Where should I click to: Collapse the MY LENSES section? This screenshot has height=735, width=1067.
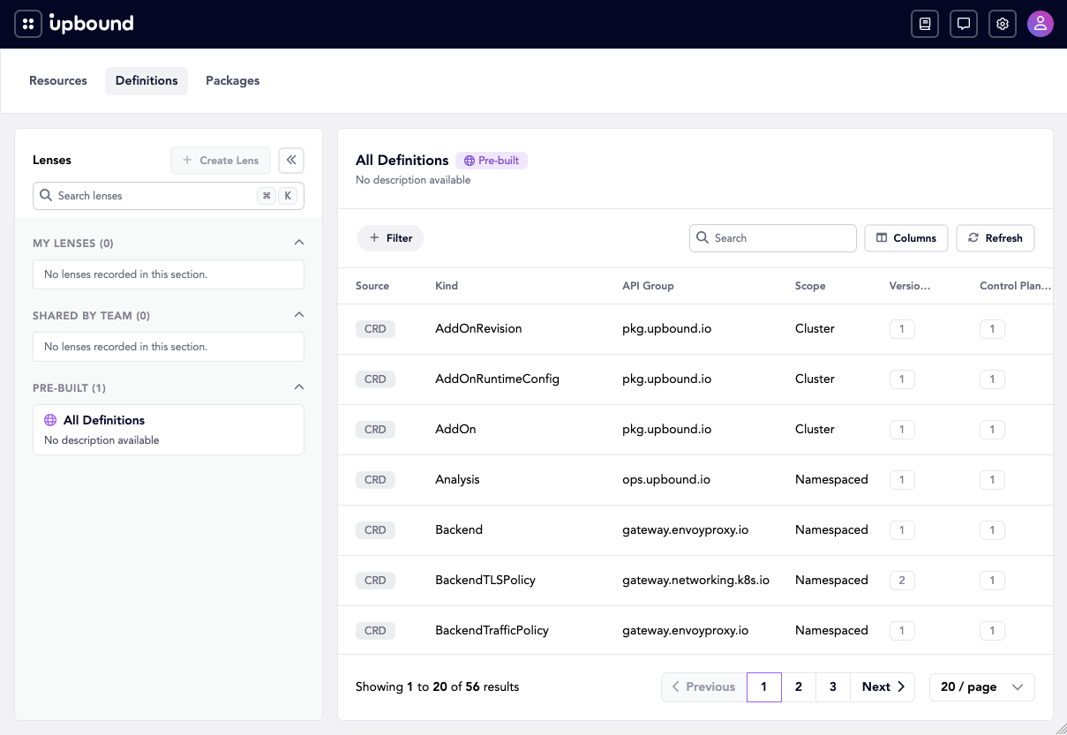pos(299,243)
